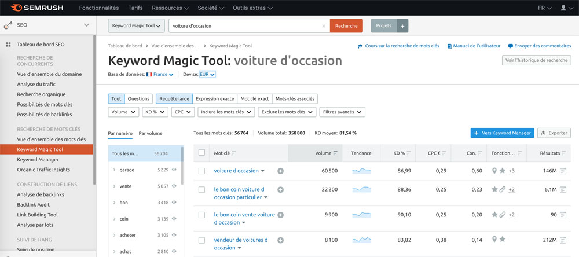Sort by the Mot clé column icon
Image resolution: width=579 pixels, height=257 pixels.
pos(234,153)
